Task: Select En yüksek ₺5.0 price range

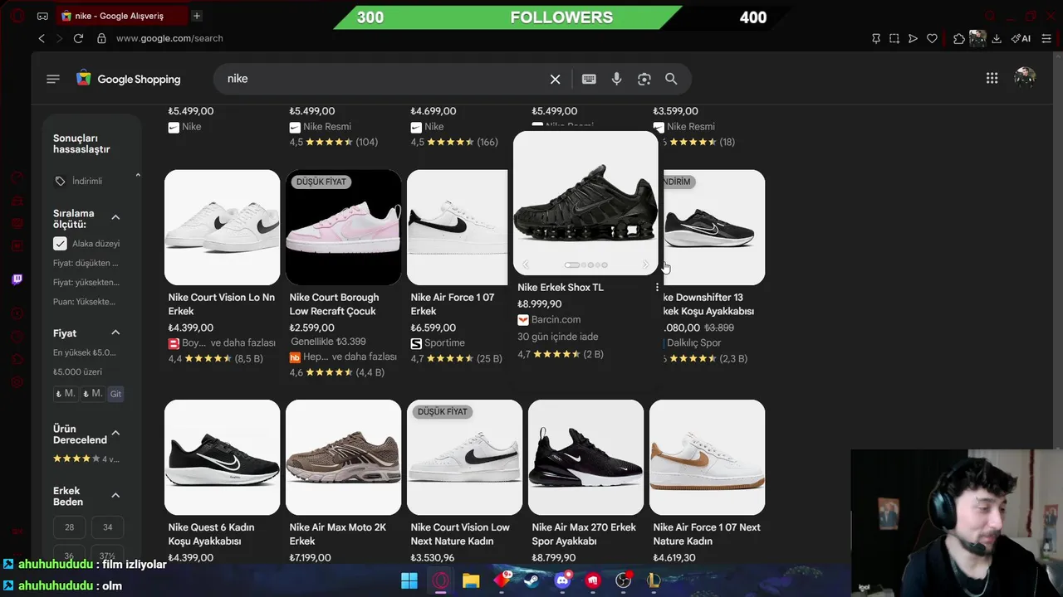Action: 85,352
